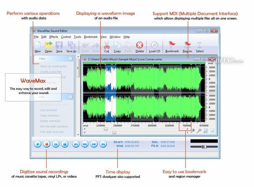Viewport: 254px width, 190px height.
Task: Click the sidebar scrollbar down arrow
Action: 78,134
